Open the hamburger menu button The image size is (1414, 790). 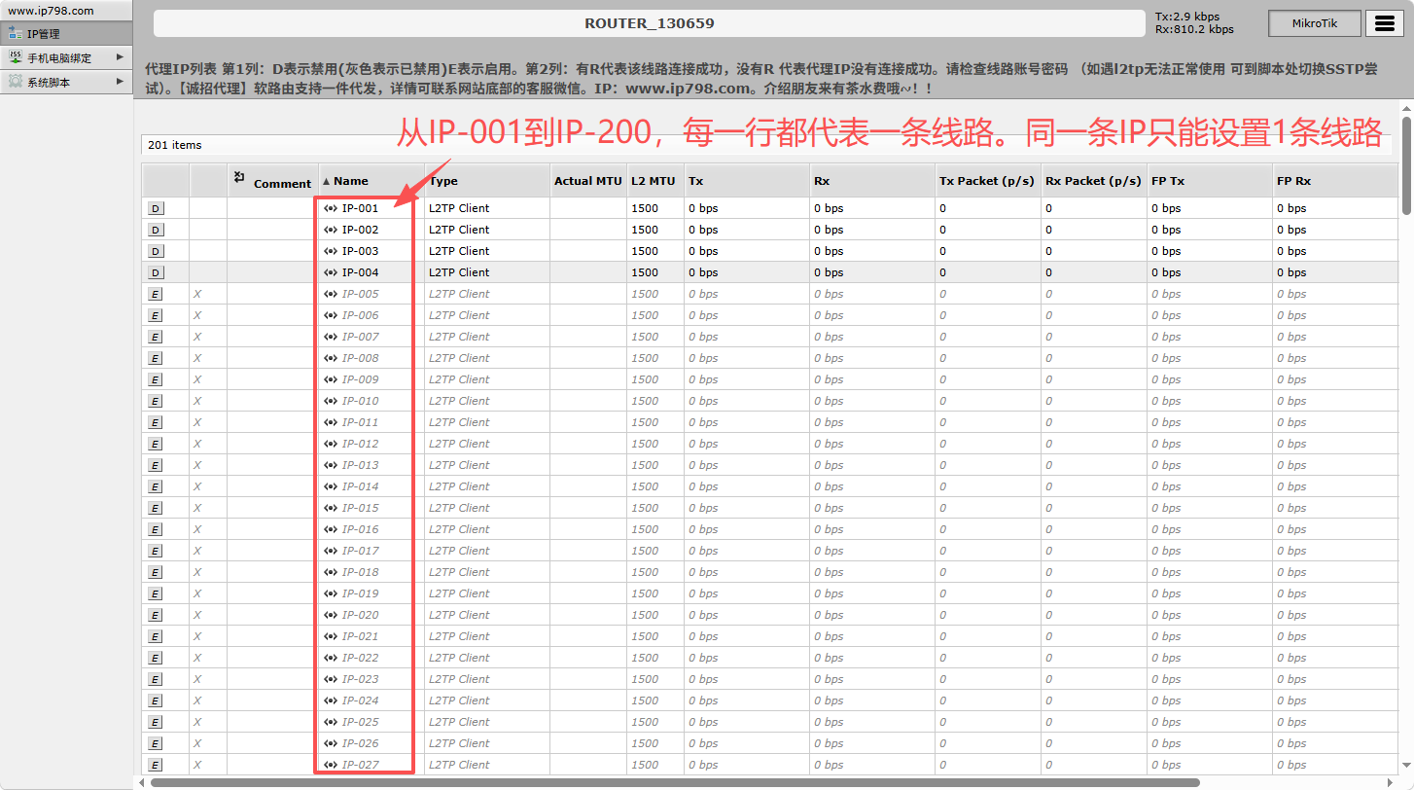[1385, 23]
